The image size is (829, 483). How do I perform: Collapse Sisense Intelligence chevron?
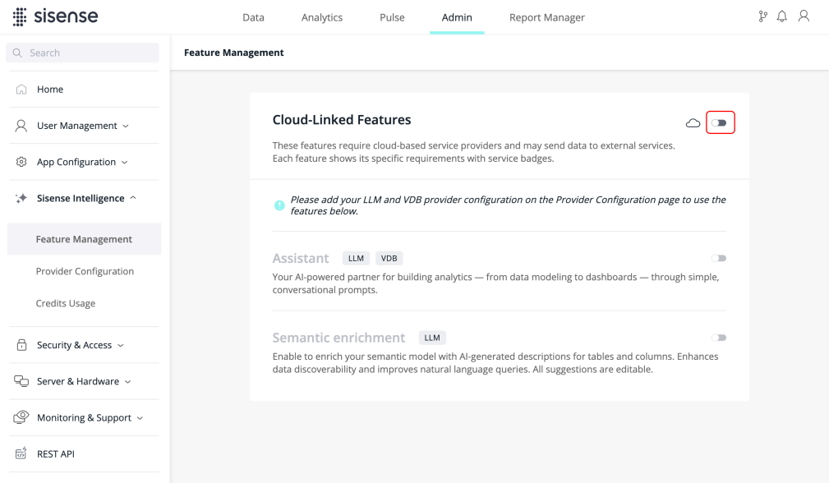[x=133, y=198]
